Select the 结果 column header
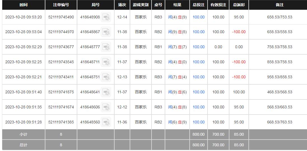The width and height of the screenshot is (307, 151). [177, 5]
